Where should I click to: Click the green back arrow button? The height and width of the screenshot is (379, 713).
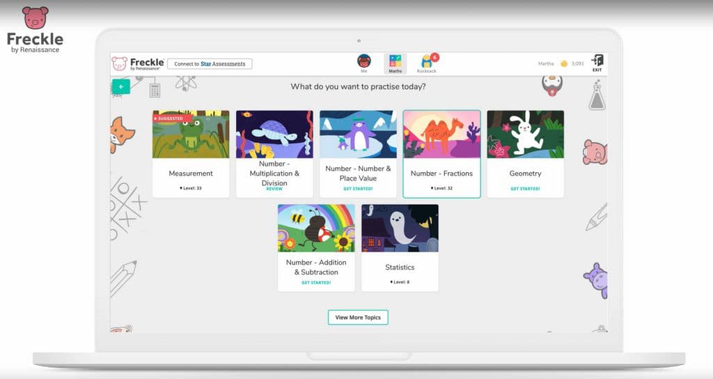(x=121, y=86)
